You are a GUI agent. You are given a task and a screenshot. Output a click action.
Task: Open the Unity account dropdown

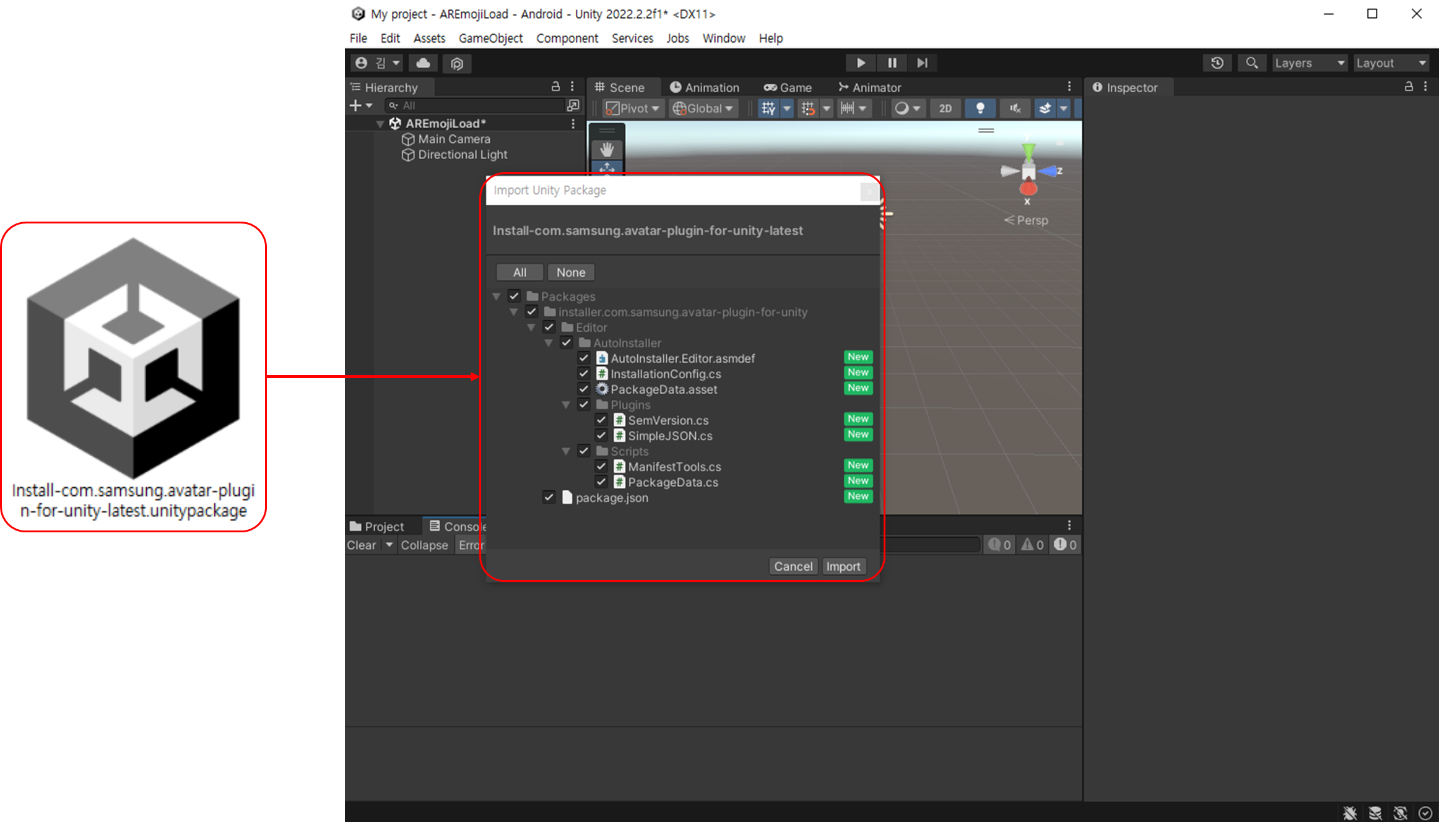378,63
